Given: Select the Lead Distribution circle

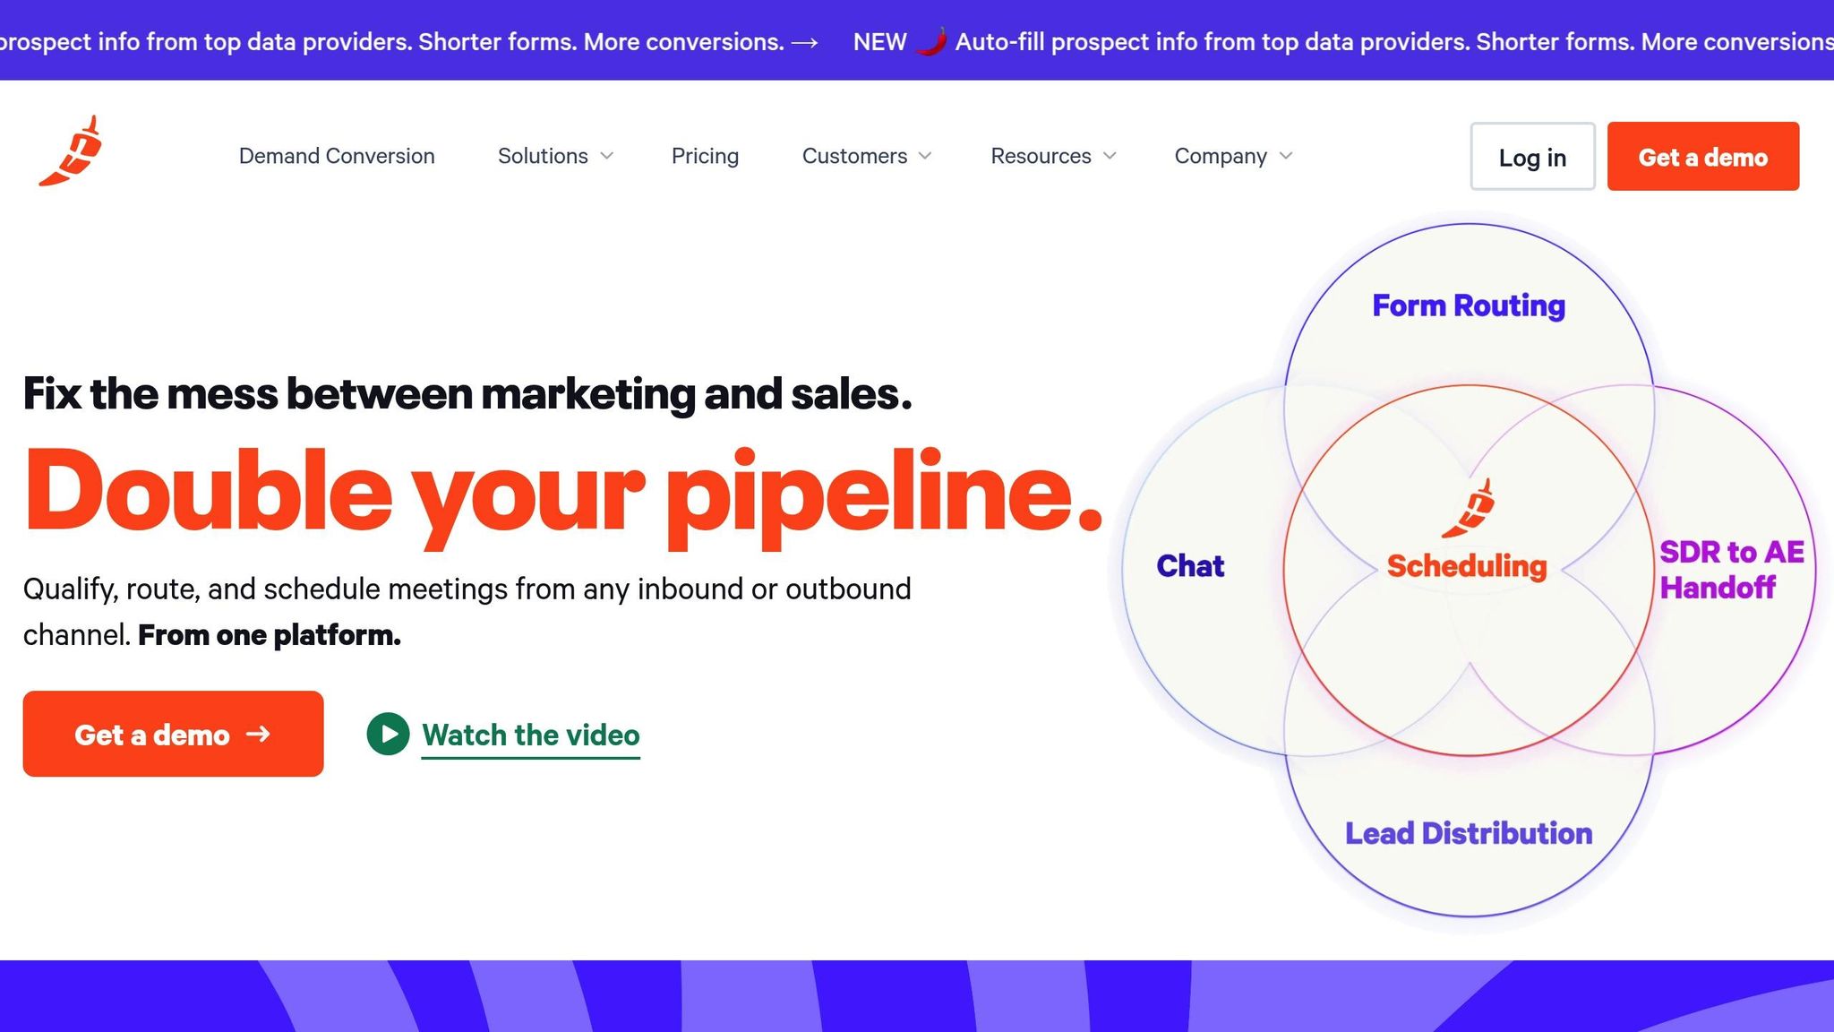Looking at the screenshot, I should tap(1469, 833).
